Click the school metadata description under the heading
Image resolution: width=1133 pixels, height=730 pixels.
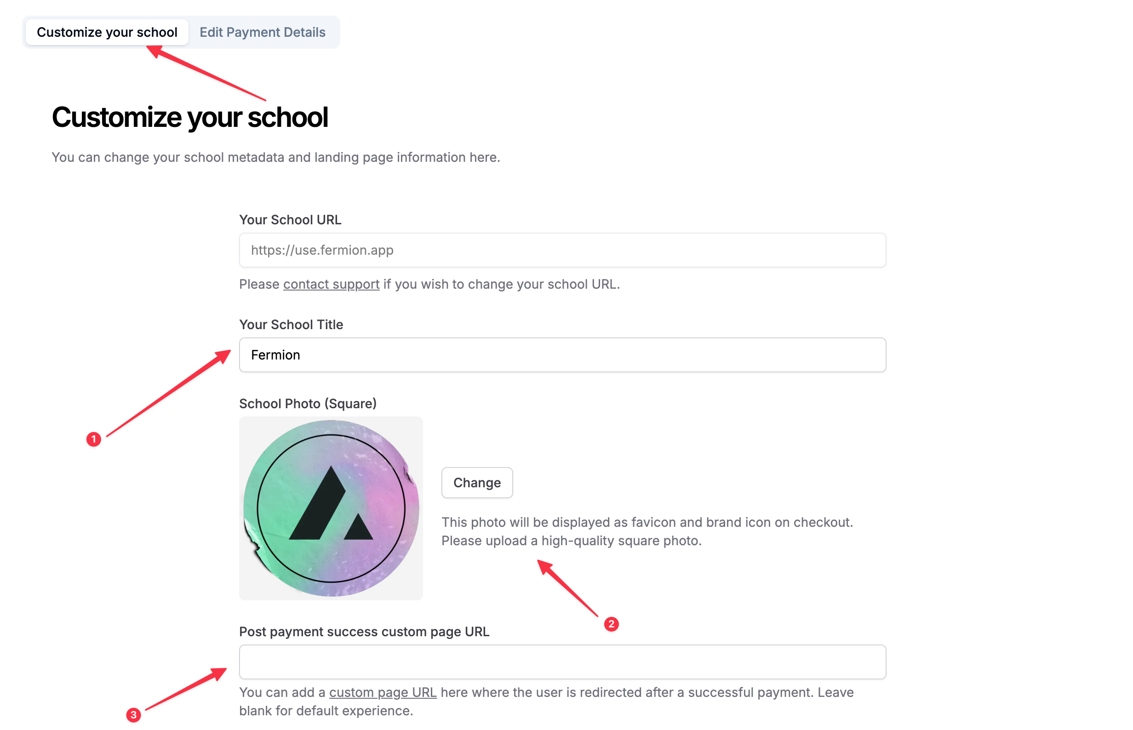tap(276, 157)
